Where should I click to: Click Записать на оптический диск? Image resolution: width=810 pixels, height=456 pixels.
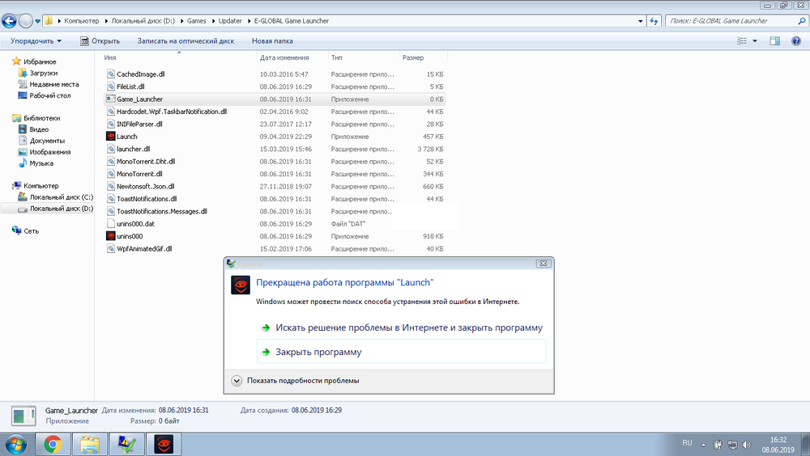185,40
